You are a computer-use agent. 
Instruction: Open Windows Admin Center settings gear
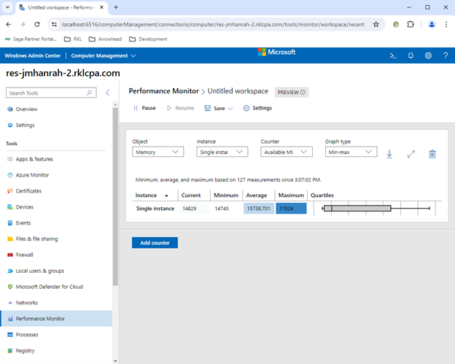tap(428, 55)
